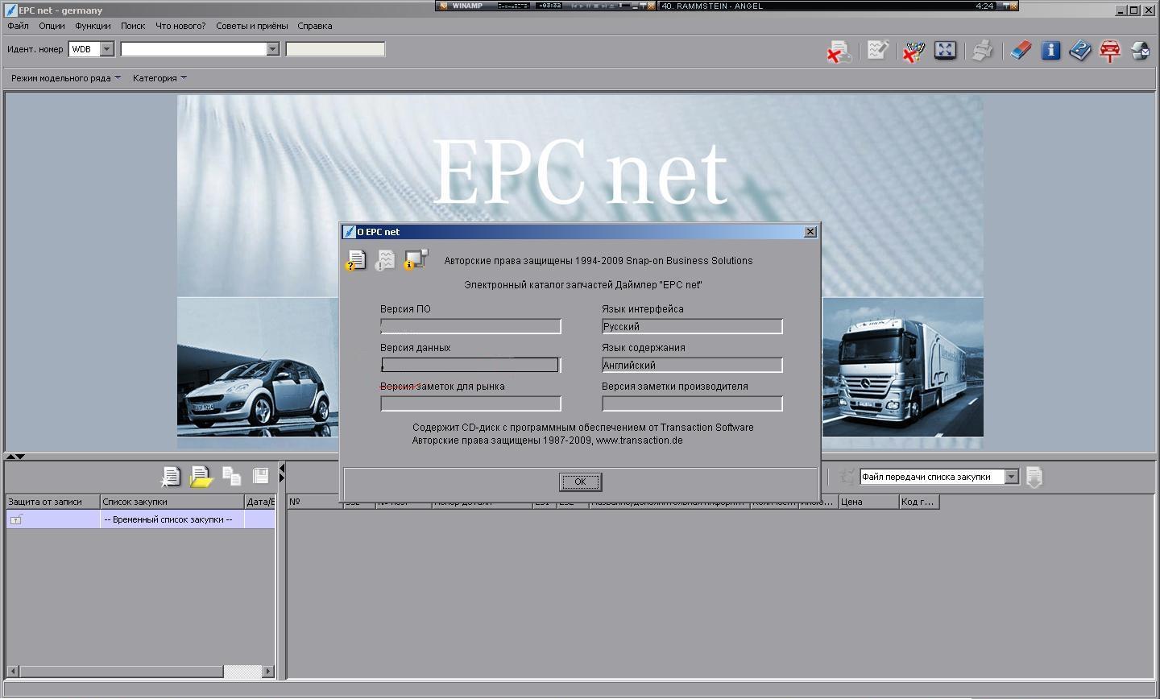
Task: Toggle the write-protection lock on temporary list
Action: coord(16,520)
